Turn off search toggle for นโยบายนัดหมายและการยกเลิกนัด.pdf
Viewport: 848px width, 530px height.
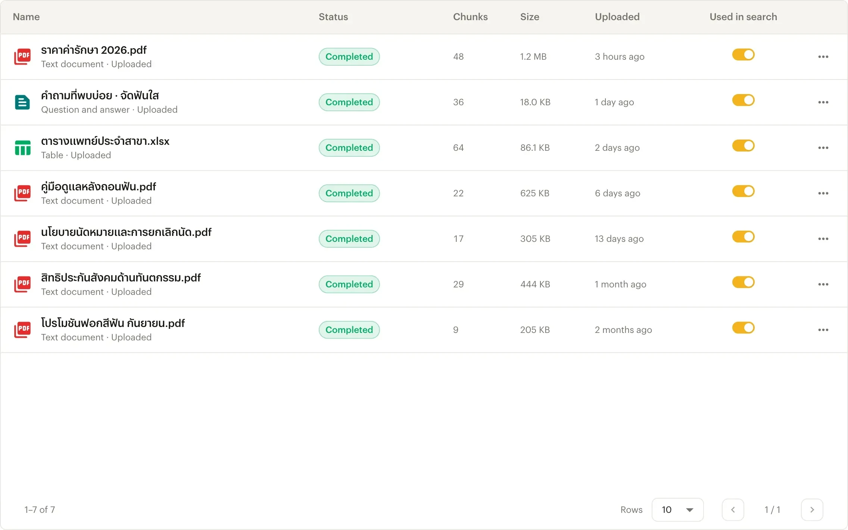[x=743, y=237]
